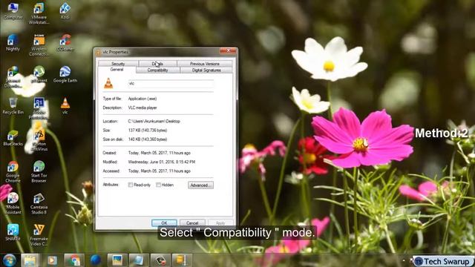Switch to the Security tab

click(x=118, y=64)
